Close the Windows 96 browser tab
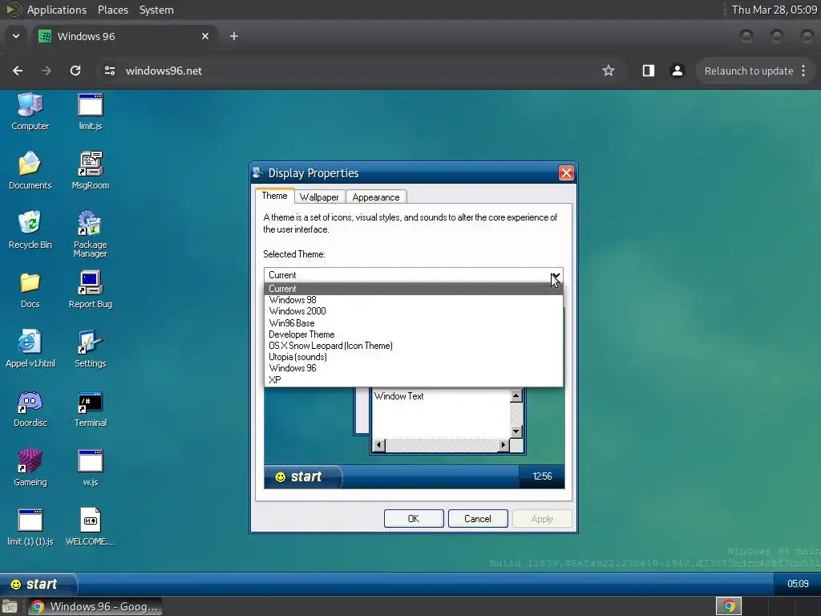 (x=205, y=36)
